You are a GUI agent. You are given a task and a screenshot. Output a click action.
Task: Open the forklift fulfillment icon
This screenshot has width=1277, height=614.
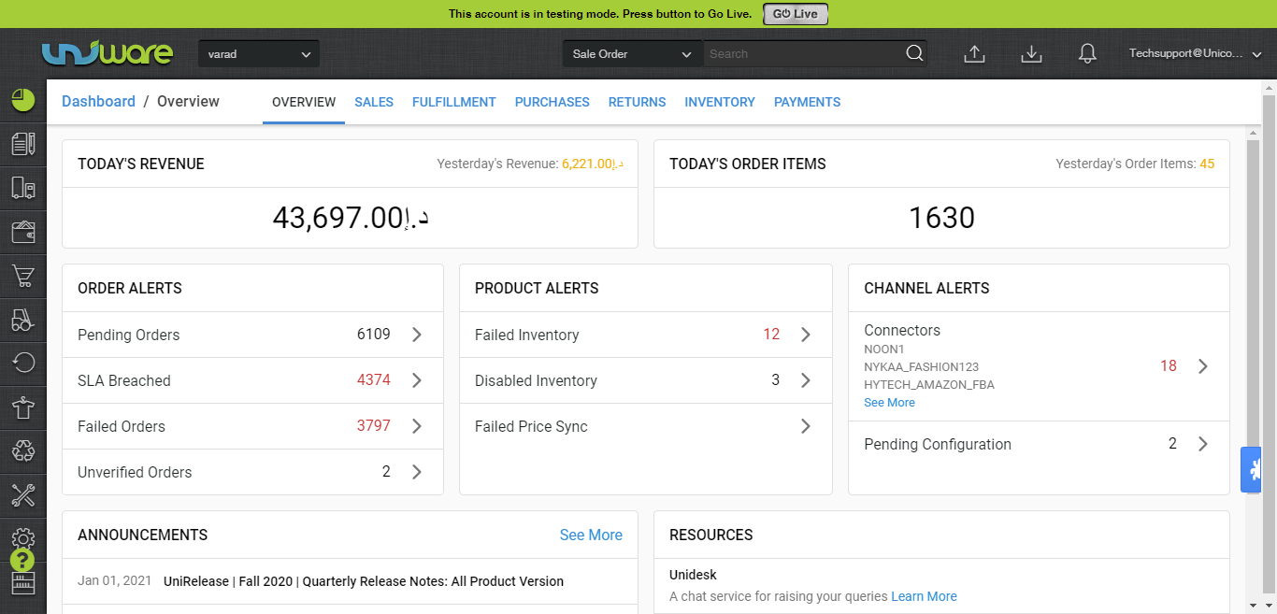(x=22, y=321)
